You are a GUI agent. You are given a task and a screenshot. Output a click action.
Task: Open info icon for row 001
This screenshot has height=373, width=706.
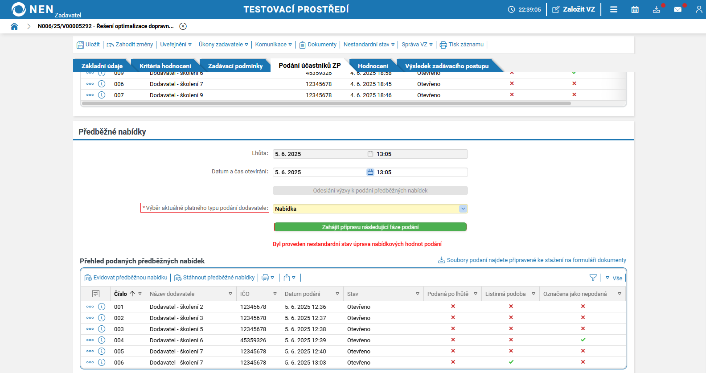pos(102,307)
